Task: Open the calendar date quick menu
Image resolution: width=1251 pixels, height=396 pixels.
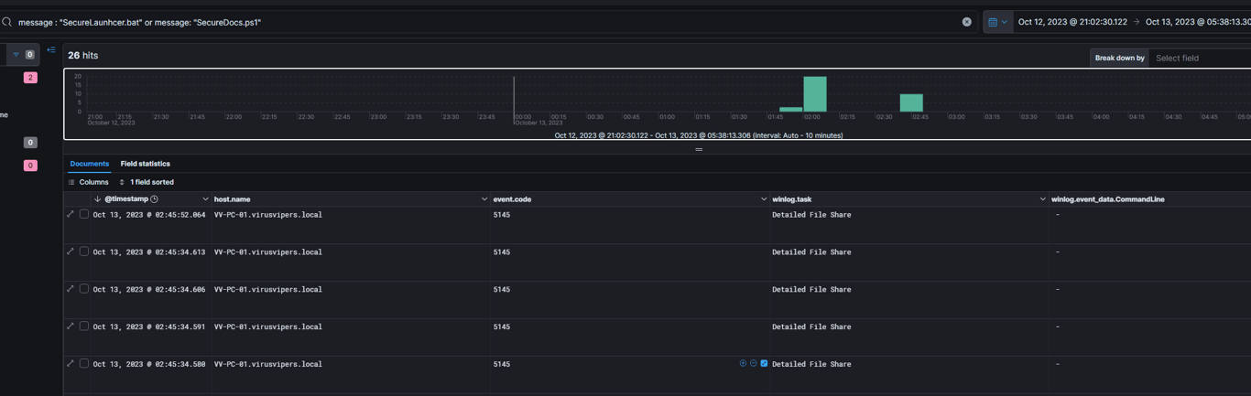Action: coord(997,22)
